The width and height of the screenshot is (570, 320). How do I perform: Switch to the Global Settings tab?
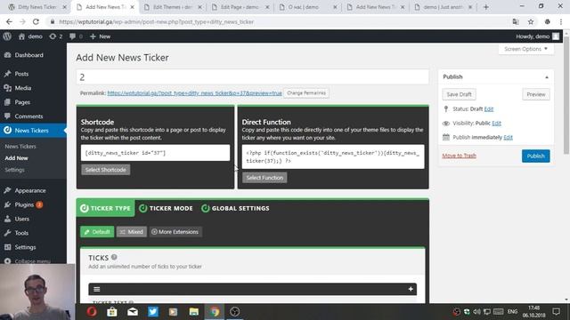tap(235, 208)
